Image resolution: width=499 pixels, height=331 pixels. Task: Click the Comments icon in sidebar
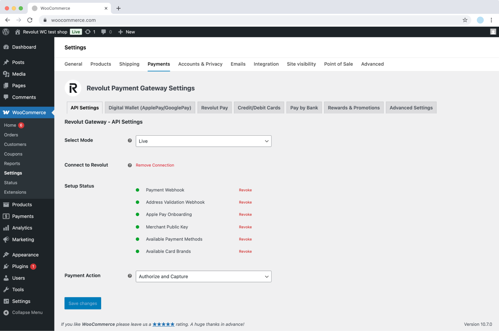click(6, 97)
